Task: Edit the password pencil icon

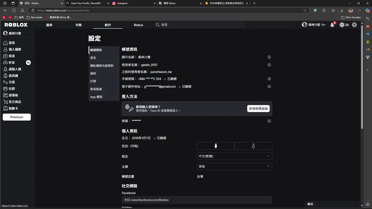Action: coord(269,121)
